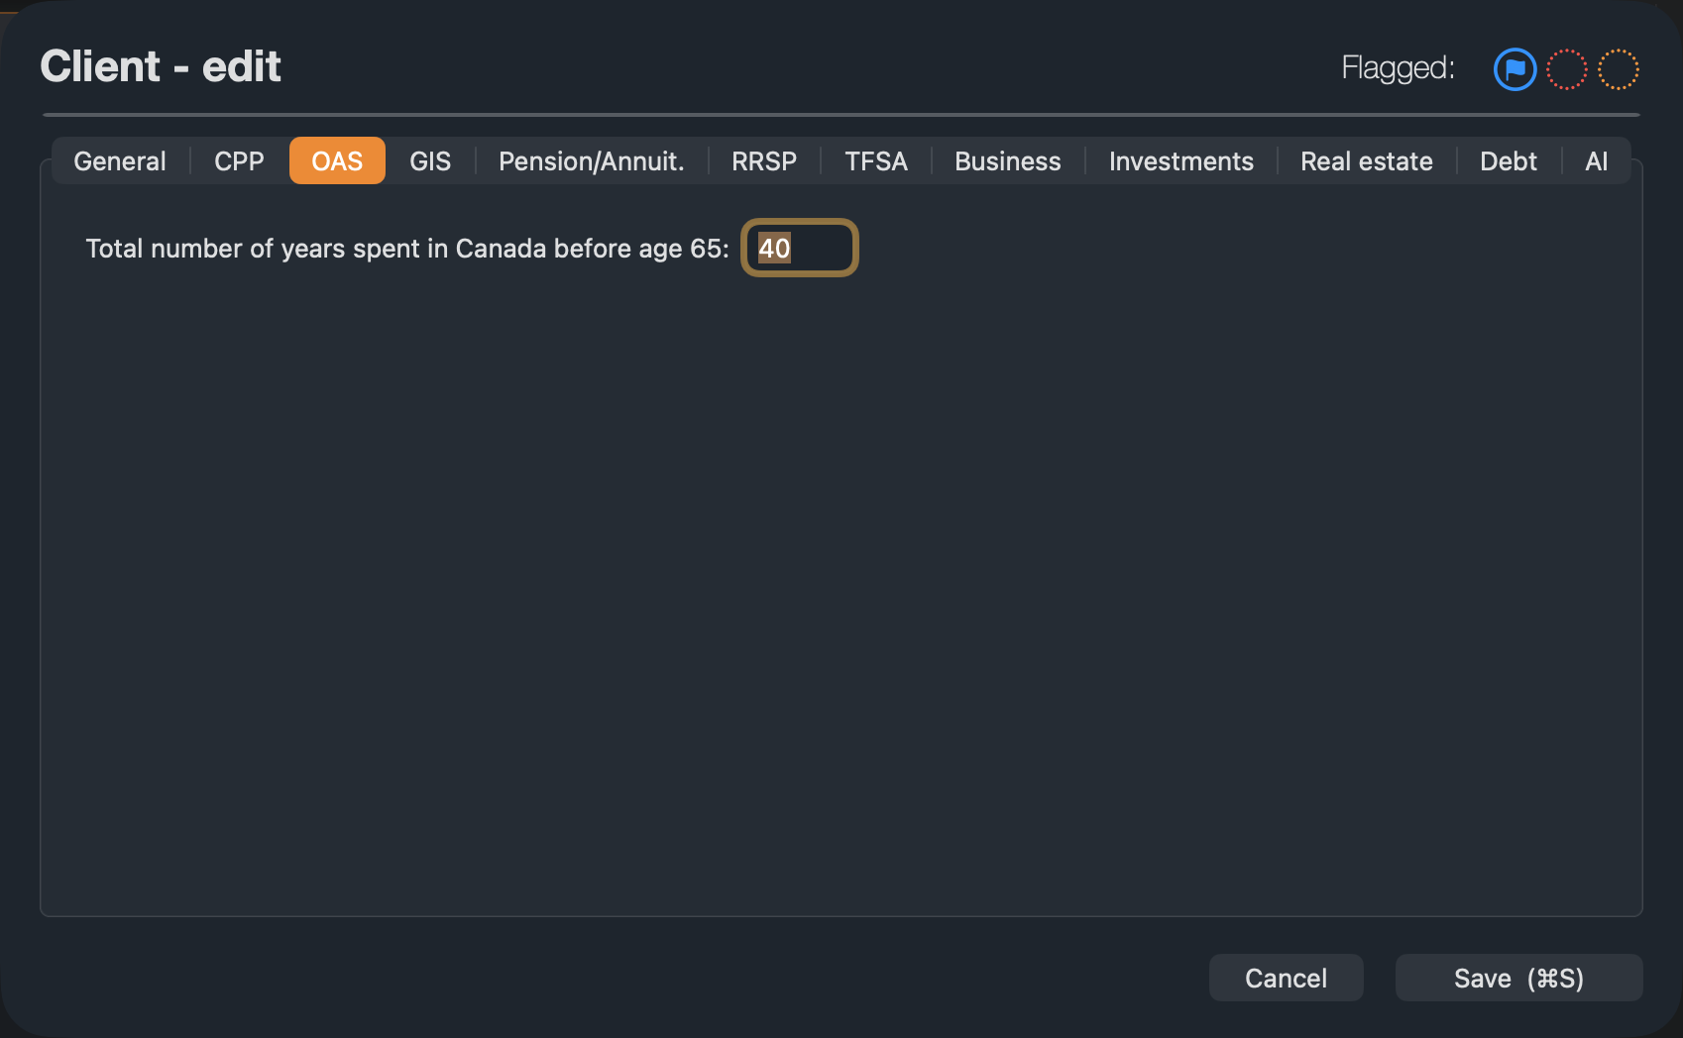The height and width of the screenshot is (1038, 1683).
Task: Click the 'Flagged:' label
Action: coord(1398,68)
